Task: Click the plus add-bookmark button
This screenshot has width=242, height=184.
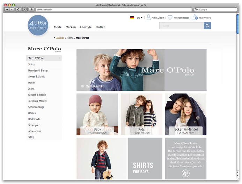Action: [x=31, y=9]
